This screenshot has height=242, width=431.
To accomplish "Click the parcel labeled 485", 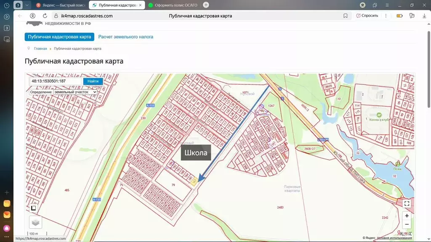I will pos(67,190).
